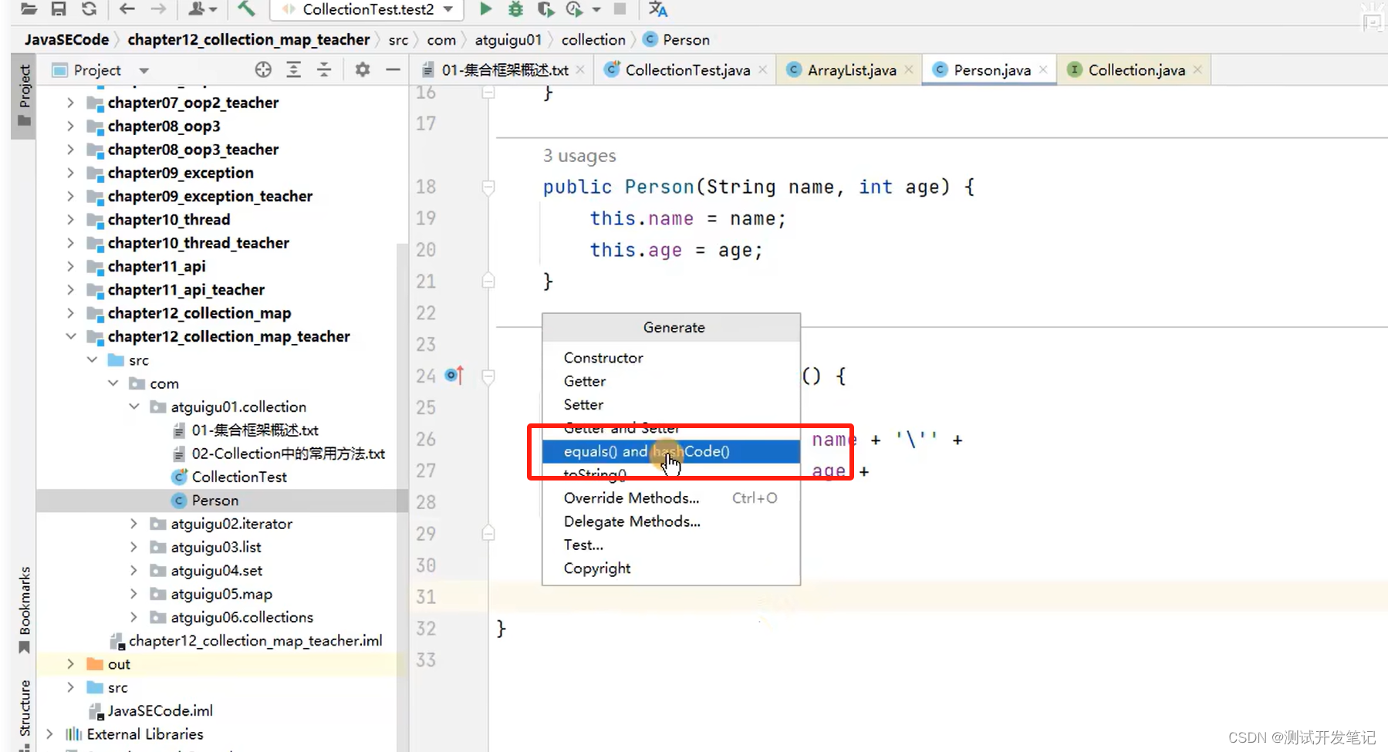Screen dimensions: 1388x752
Task: Click the Debug bug icon
Action: pos(515,9)
